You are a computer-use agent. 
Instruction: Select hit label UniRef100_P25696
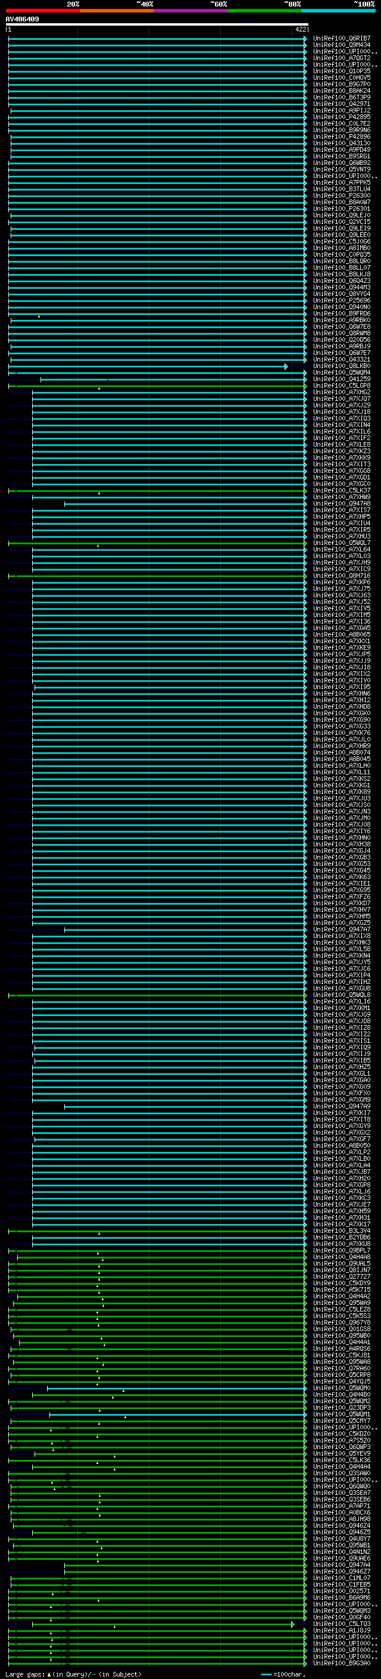point(342,300)
